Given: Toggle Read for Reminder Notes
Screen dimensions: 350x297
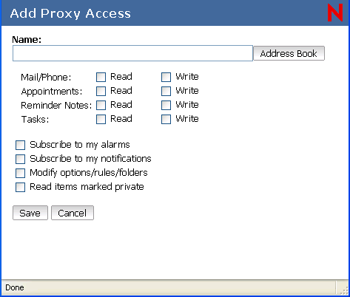Looking at the screenshot, I should click(x=101, y=105).
